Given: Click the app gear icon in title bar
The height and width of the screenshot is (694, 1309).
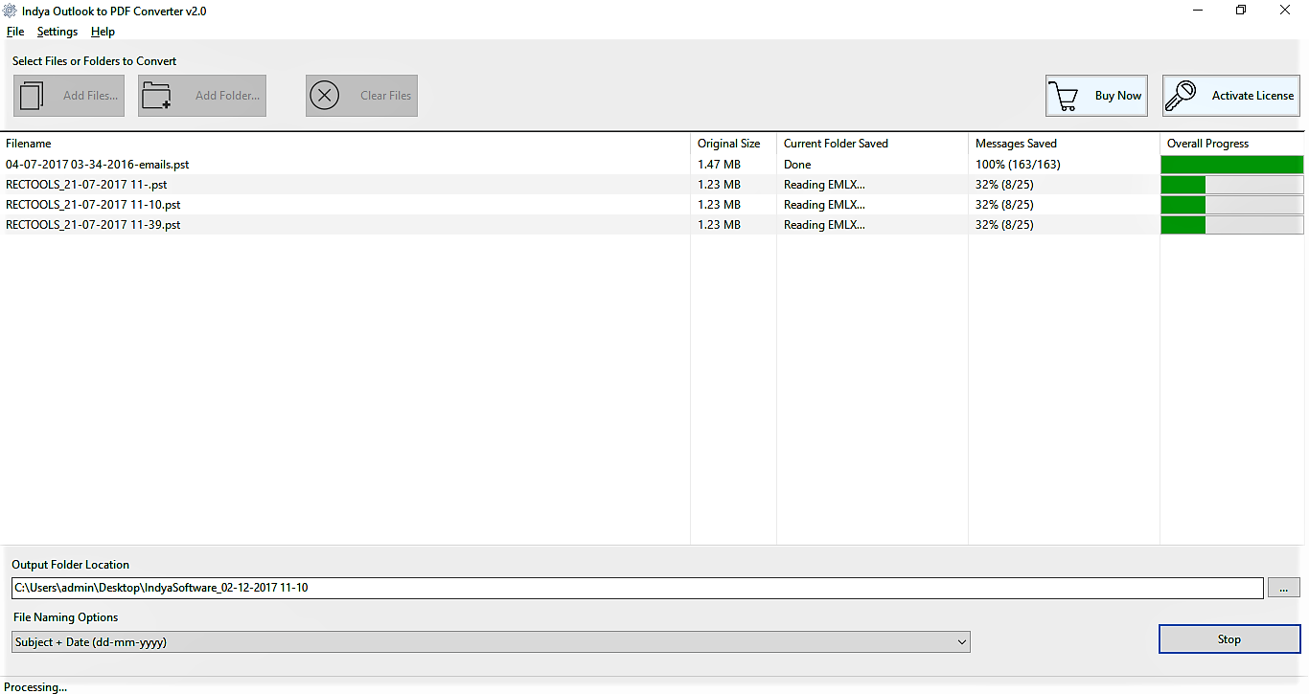Looking at the screenshot, I should 10,11.
